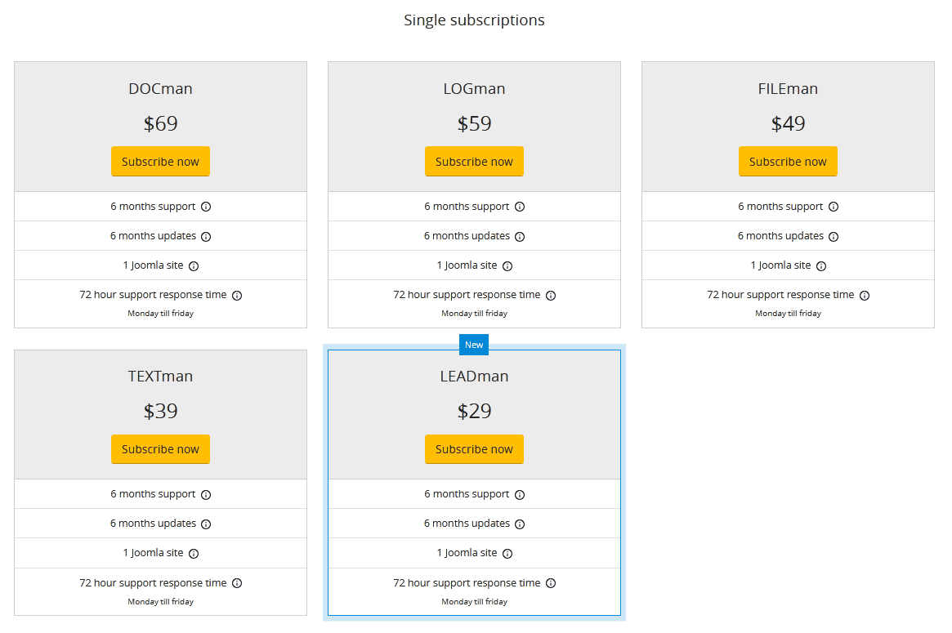
Task: Click info icon beside LOGman's 1 Joomla site
Action: tap(507, 265)
